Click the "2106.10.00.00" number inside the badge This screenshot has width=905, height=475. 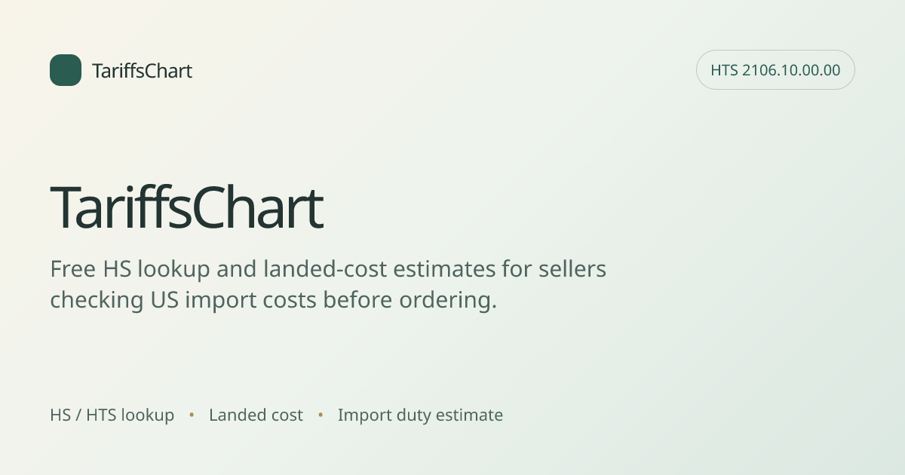click(791, 70)
